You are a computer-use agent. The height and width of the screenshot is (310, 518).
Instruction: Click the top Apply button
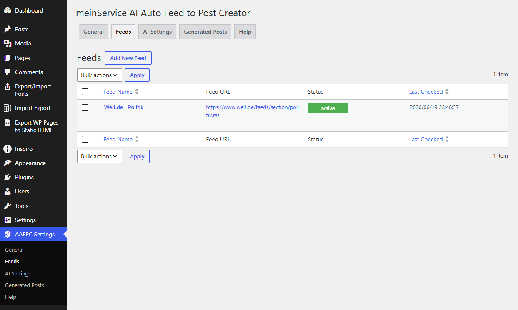tap(137, 75)
